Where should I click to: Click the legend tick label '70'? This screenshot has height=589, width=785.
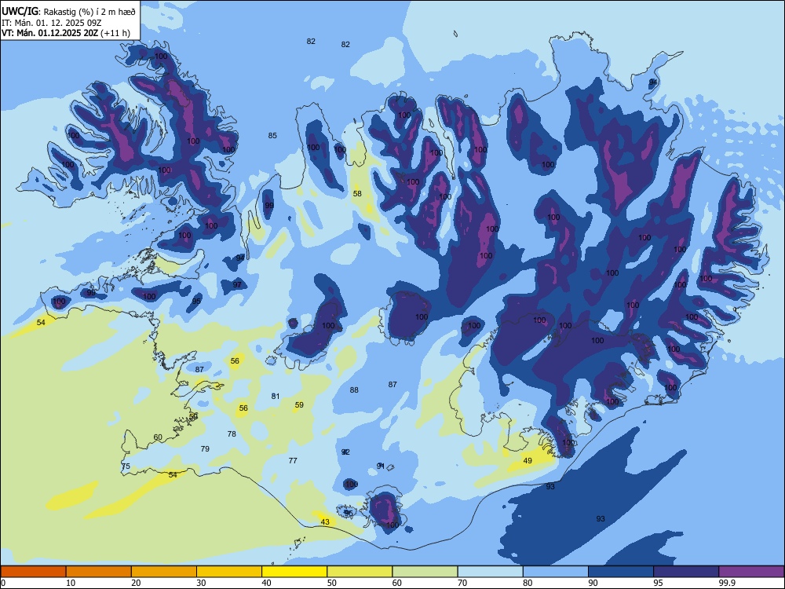tap(462, 583)
